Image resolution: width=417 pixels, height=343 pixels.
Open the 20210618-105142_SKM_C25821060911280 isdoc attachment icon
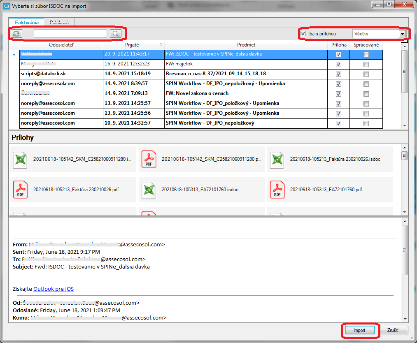pos(21,160)
